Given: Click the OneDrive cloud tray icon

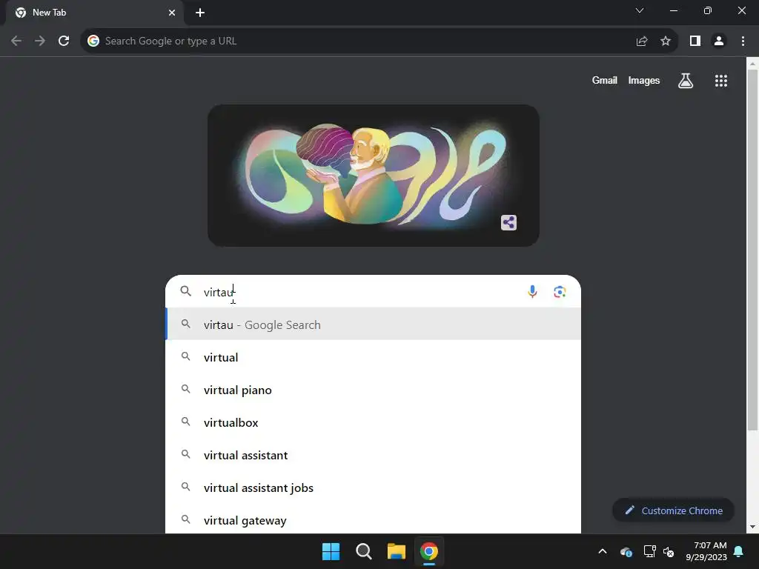Looking at the screenshot, I should pos(626,551).
